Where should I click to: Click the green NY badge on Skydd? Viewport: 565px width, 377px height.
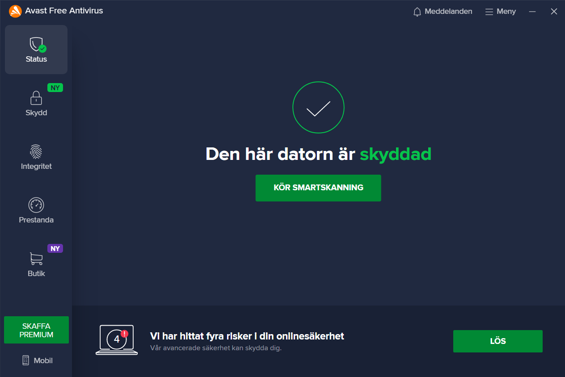tap(55, 88)
